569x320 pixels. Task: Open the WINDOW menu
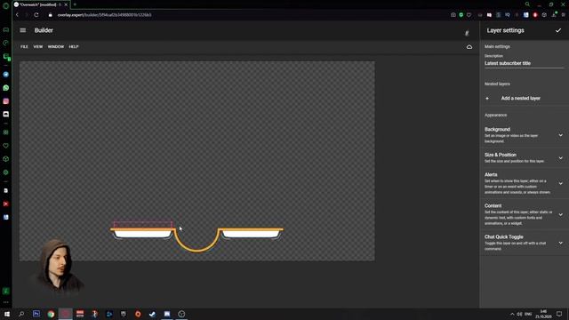click(x=55, y=47)
